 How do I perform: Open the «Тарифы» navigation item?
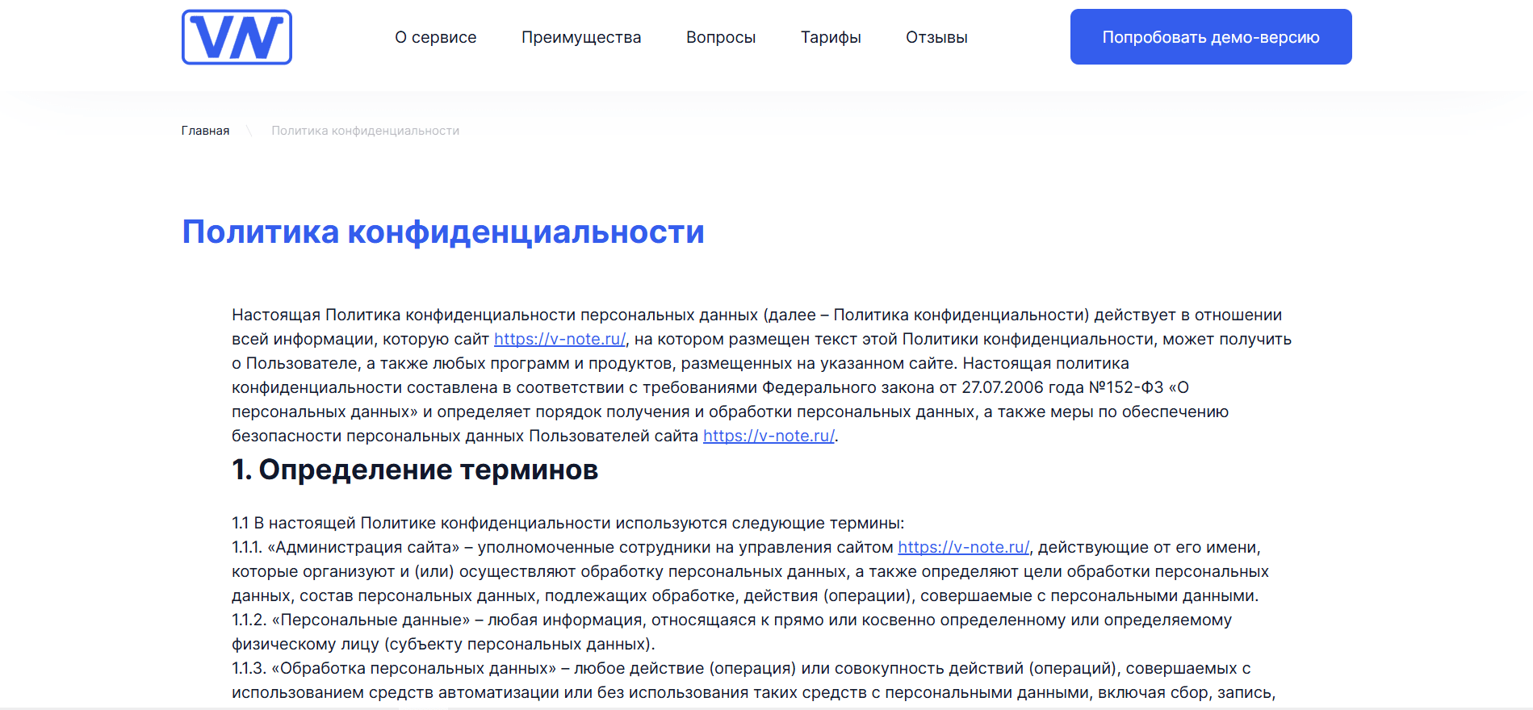click(831, 37)
